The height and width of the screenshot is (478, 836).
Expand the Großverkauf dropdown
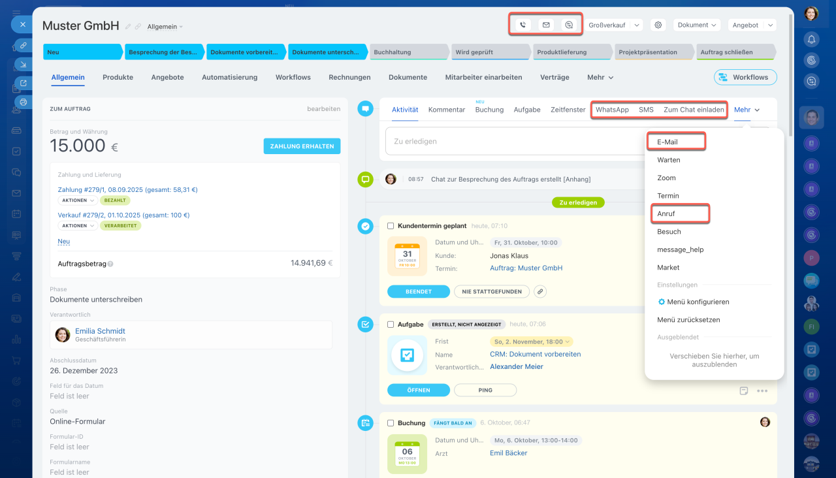pos(614,25)
